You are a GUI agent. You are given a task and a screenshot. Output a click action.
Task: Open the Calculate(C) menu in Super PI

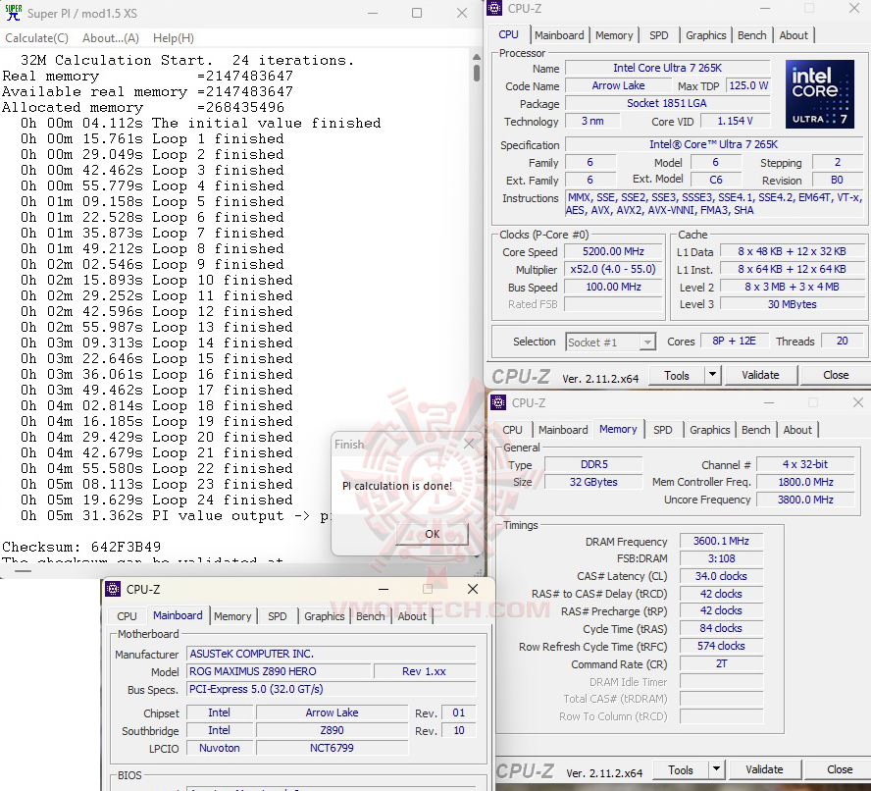point(36,38)
